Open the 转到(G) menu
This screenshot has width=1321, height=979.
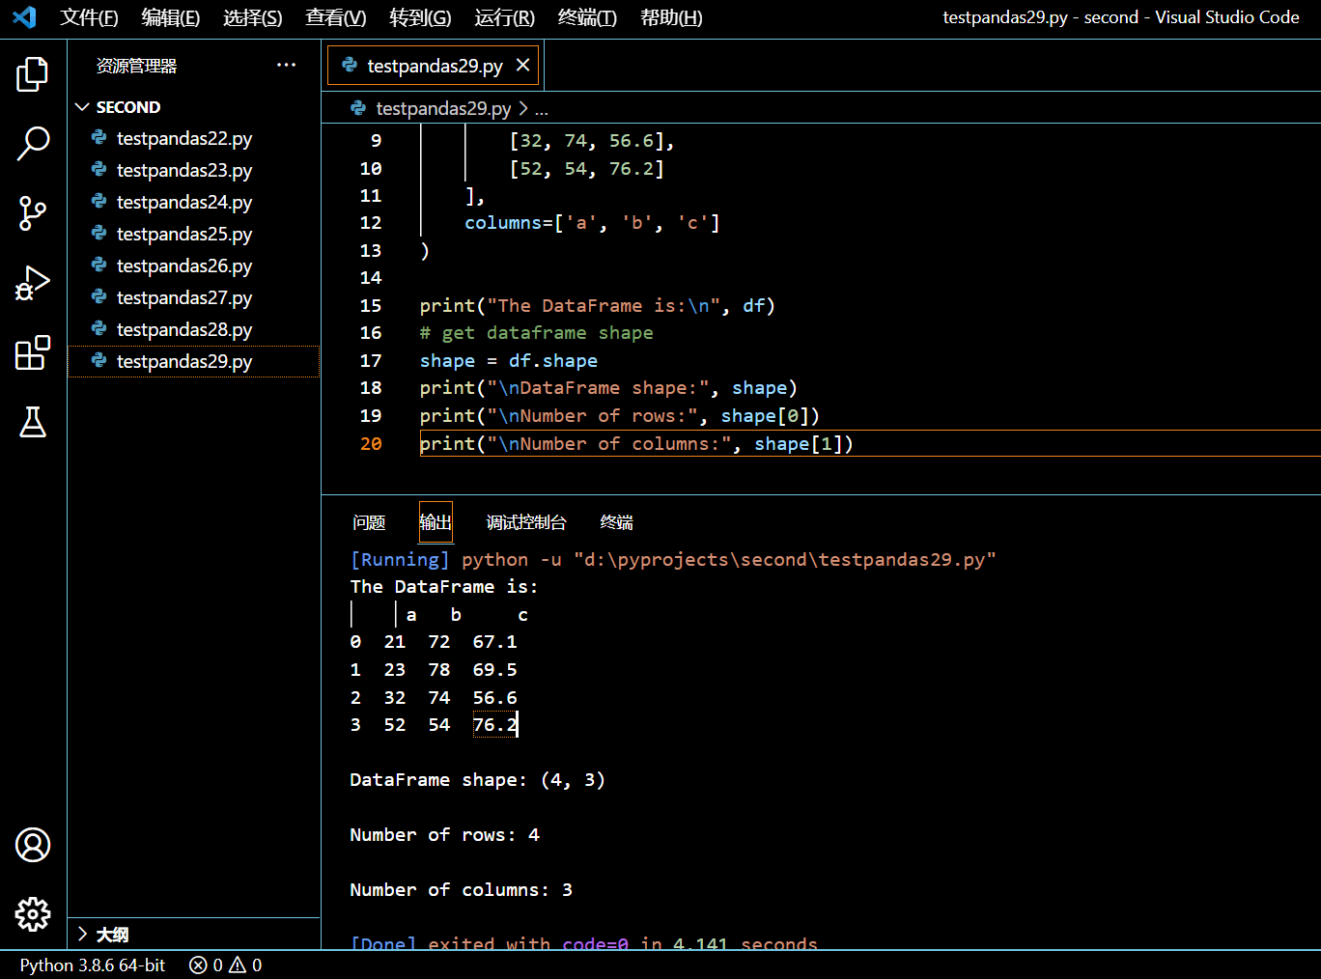420,17
